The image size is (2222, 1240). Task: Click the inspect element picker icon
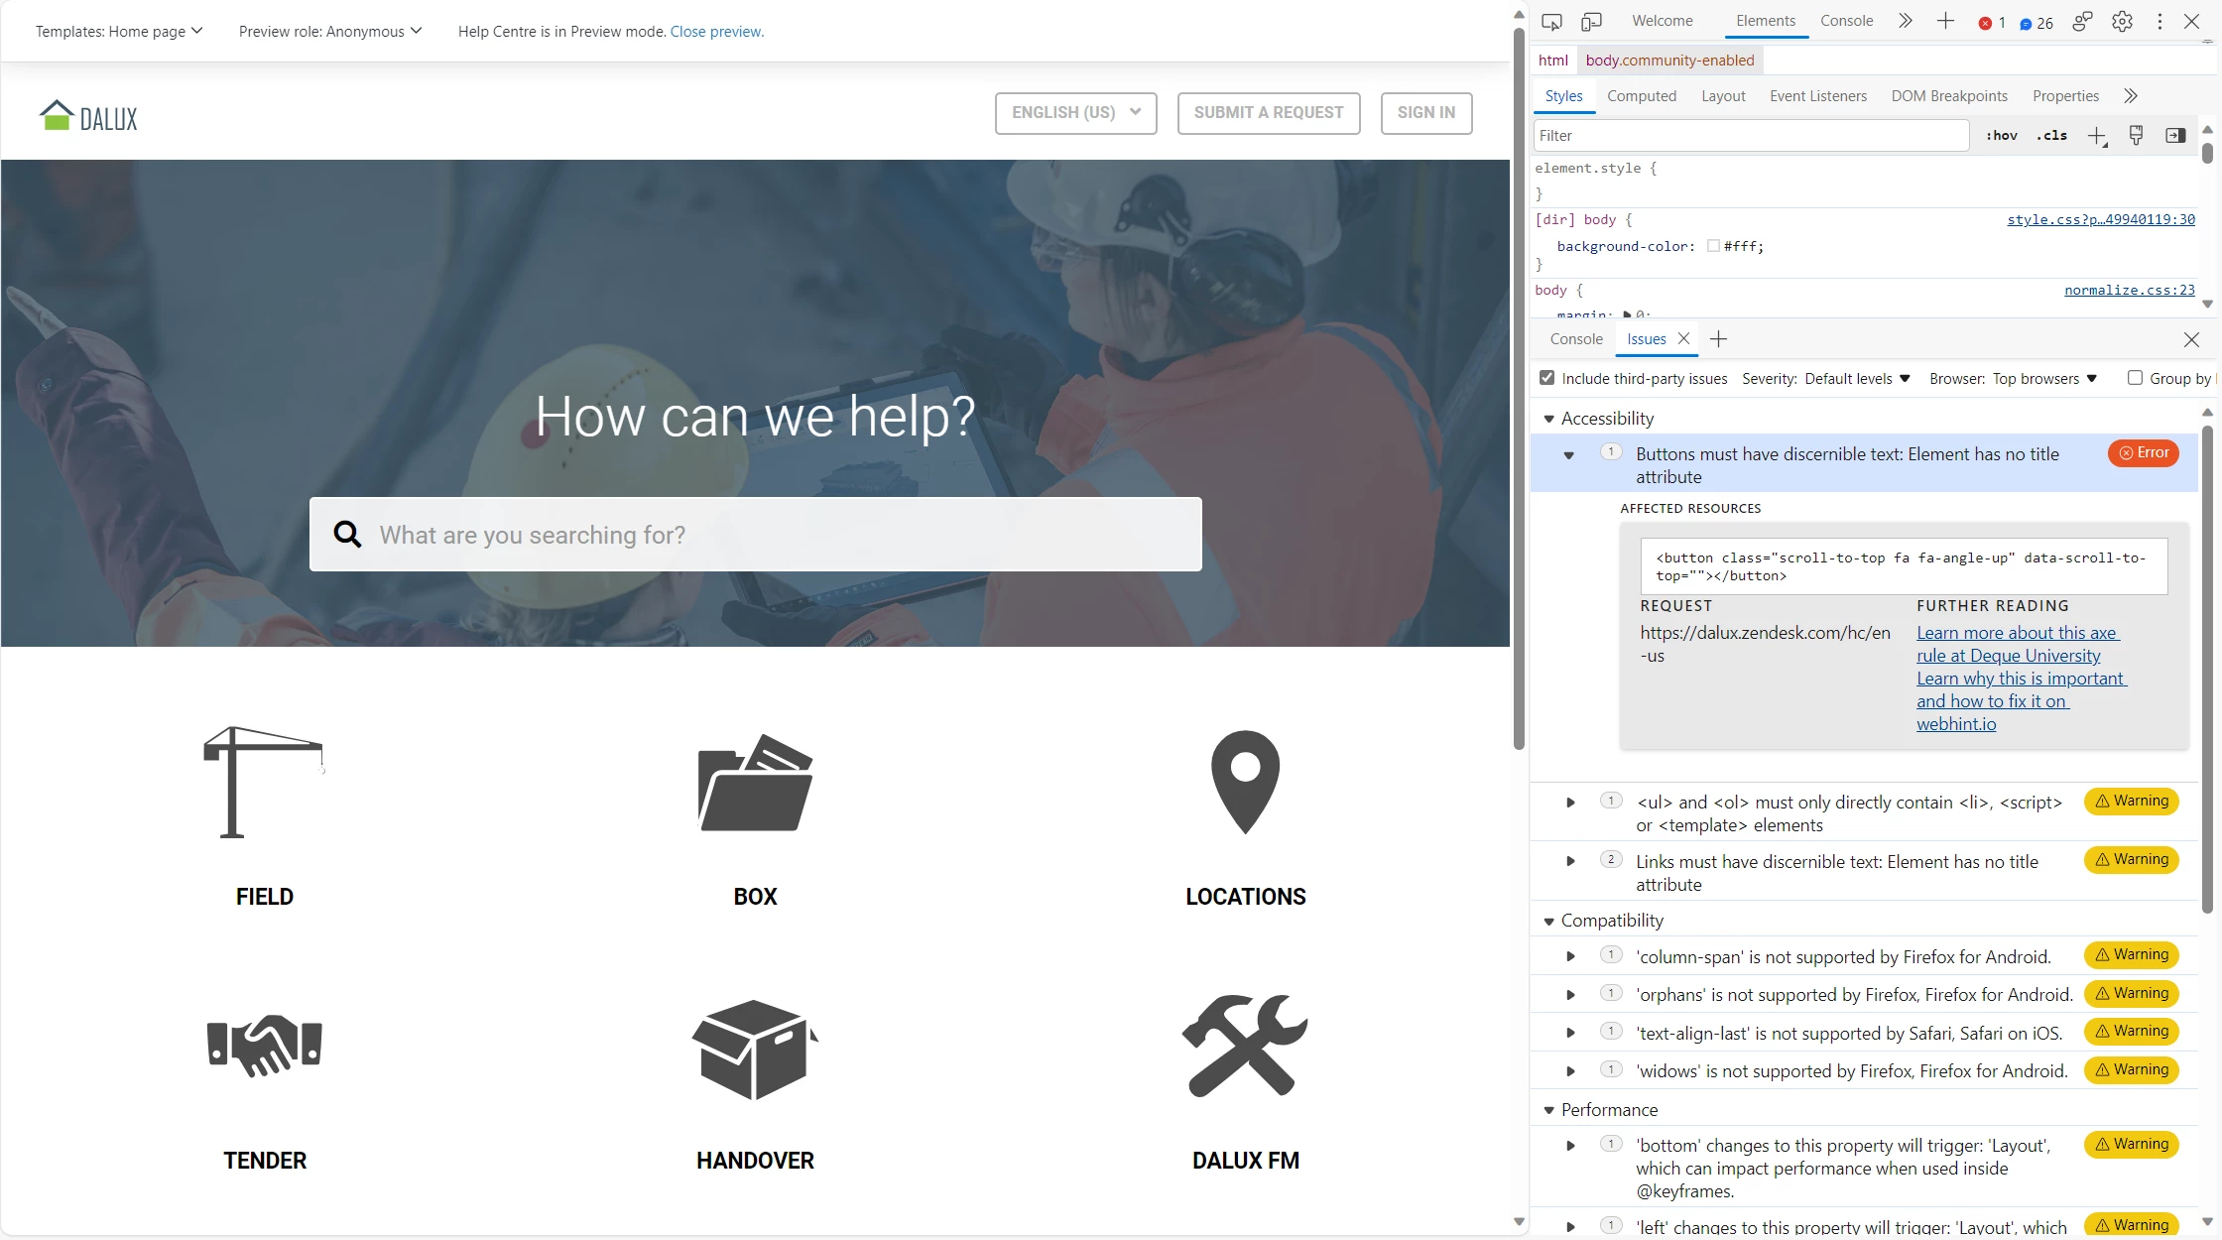click(x=1551, y=22)
